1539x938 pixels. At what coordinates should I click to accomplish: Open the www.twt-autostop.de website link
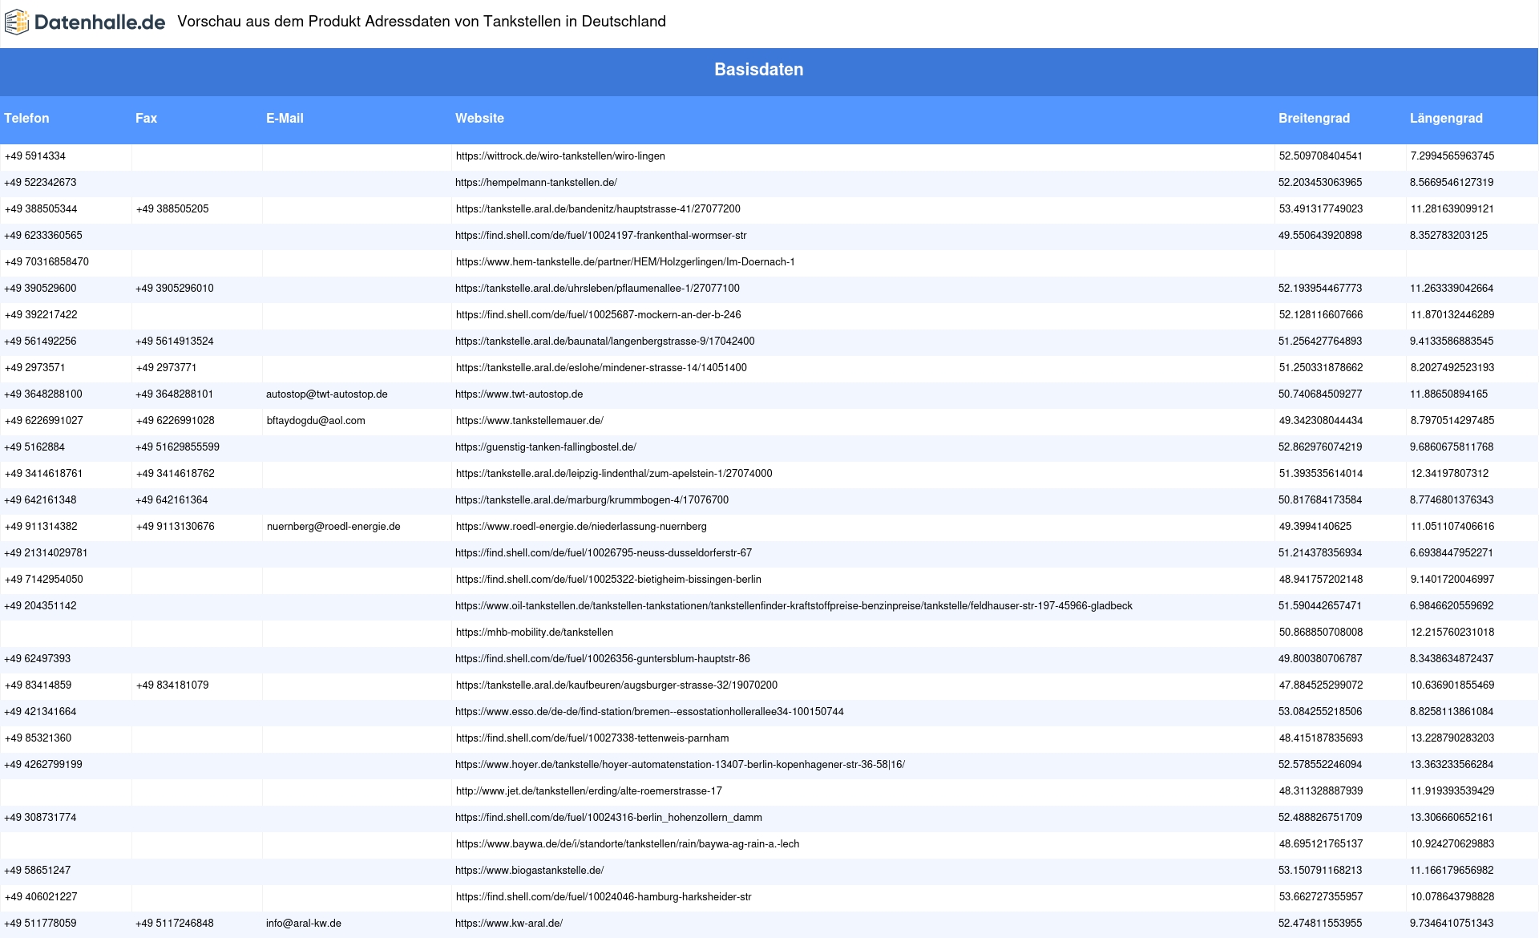click(x=519, y=394)
